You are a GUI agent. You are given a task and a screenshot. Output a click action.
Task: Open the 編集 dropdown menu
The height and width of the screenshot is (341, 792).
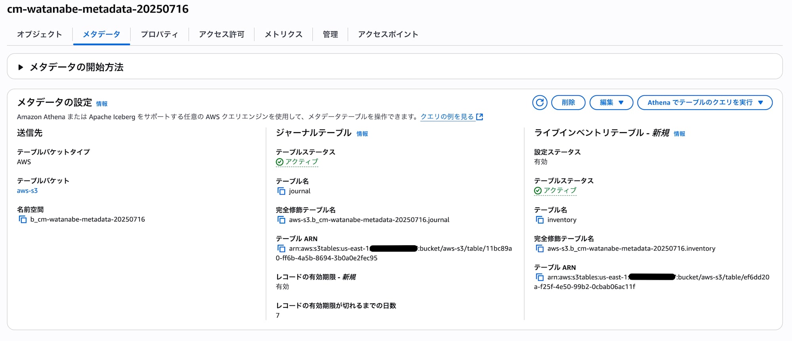[611, 102]
